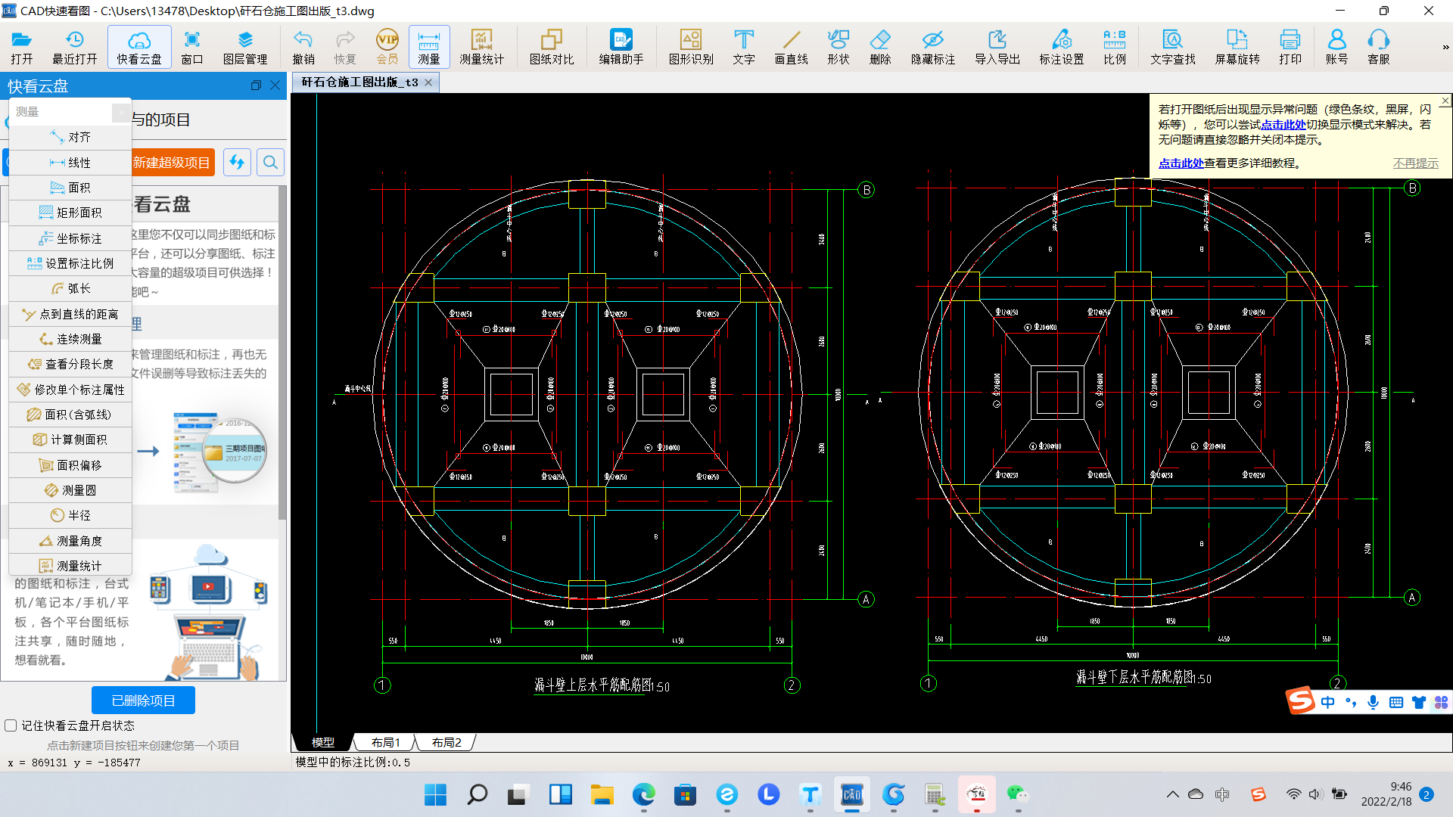This screenshot has height=817, width=1453.
Task: Switch to the 布局1 layout tab
Action: (x=385, y=742)
